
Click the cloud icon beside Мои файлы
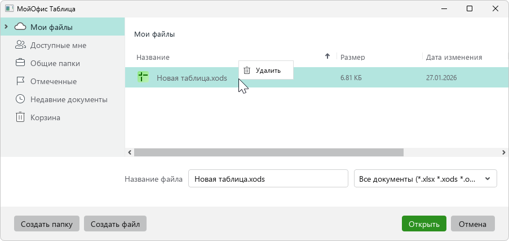tap(20, 27)
